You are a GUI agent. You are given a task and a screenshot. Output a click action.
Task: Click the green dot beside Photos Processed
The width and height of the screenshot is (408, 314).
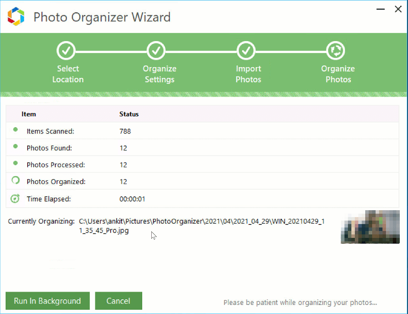(16, 163)
